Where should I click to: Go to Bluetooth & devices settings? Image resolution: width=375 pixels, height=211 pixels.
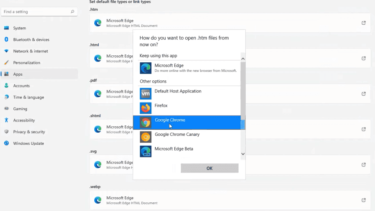click(39, 39)
